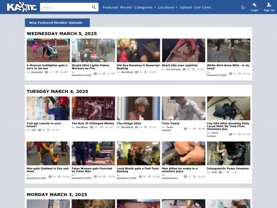Click the Sign Up person icon
The height and width of the screenshot is (208, 277).
[269, 5]
